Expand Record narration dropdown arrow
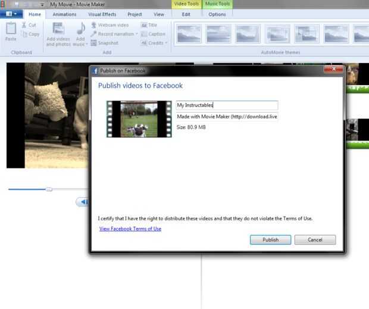Image resolution: width=369 pixels, height=309 pixels. click(137, 34)
